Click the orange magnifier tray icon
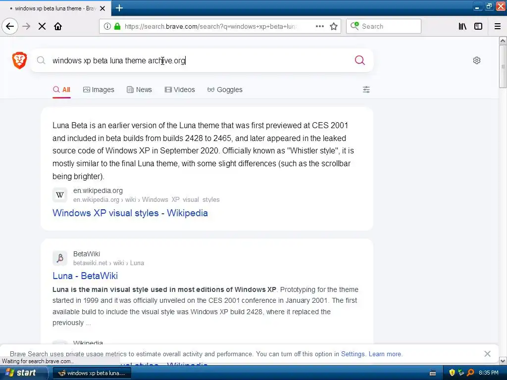The height and width of the screenshot is (380, 507). click(470, 373)
